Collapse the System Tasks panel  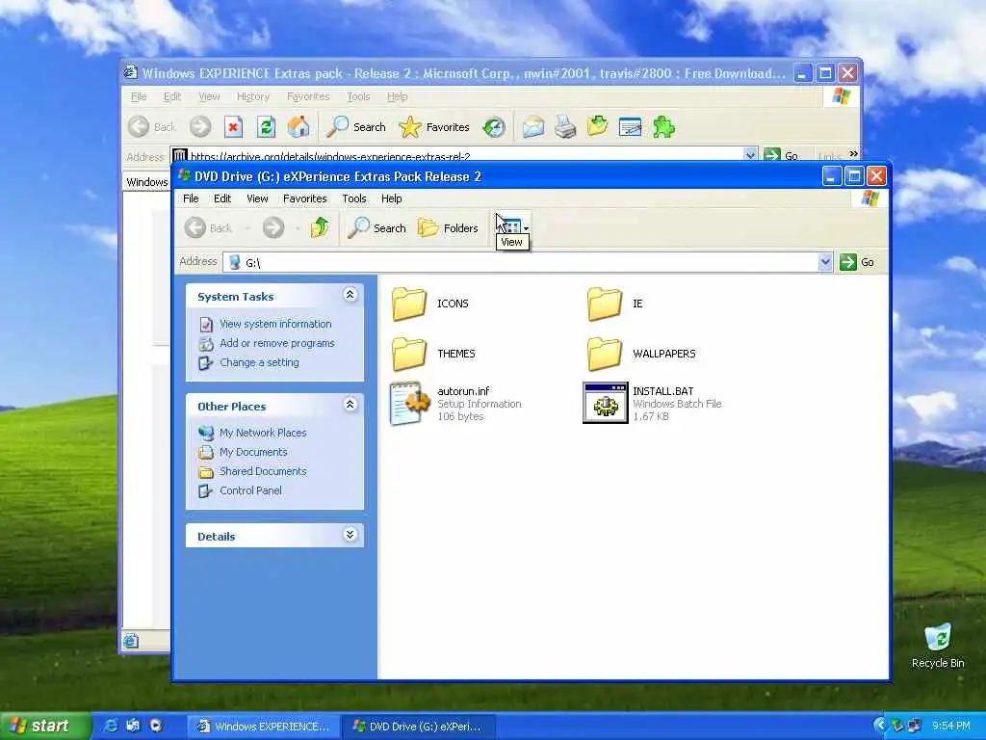tap(350, 295)
